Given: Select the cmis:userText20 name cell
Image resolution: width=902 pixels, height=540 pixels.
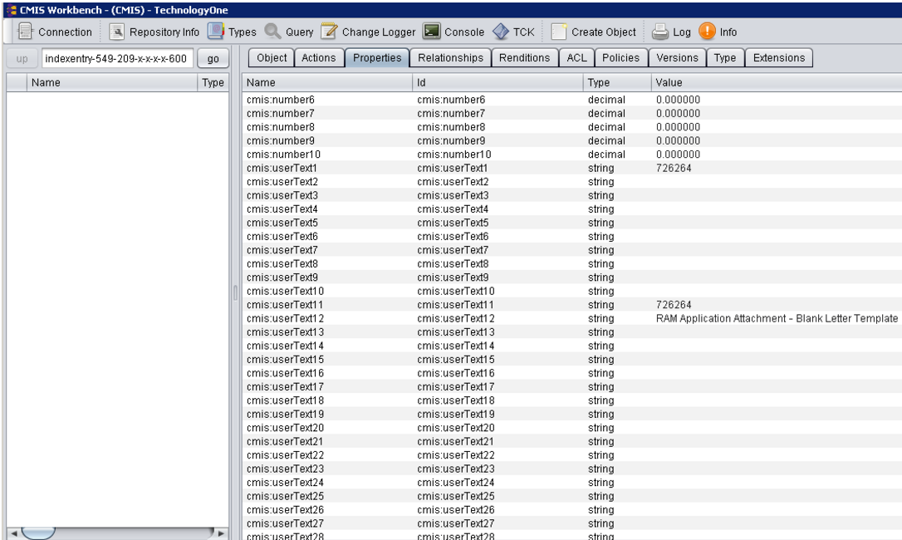Looking at the screenshot, I should coord(286,428).
